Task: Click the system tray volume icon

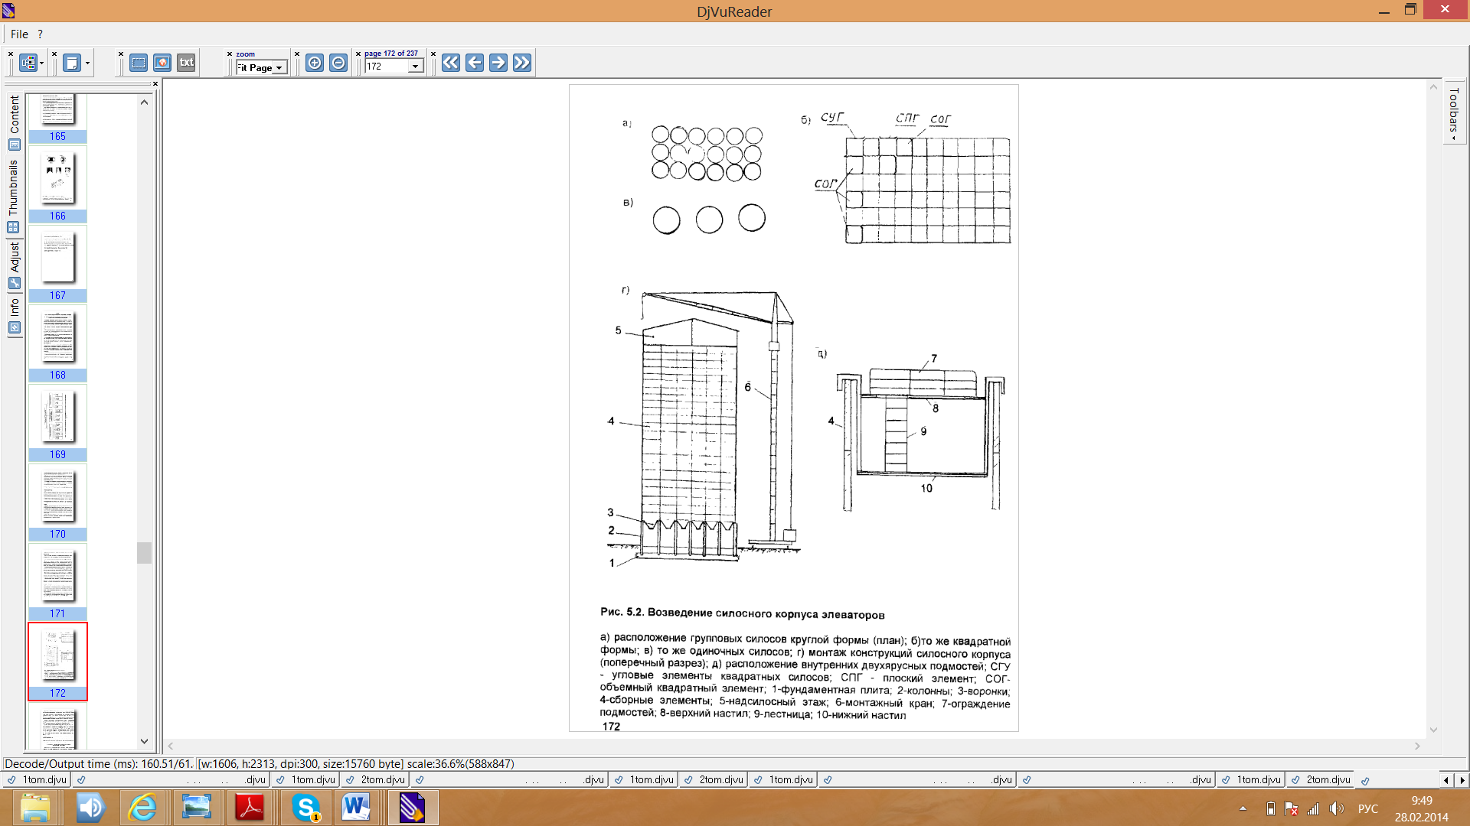Action: coord(1337,808)
